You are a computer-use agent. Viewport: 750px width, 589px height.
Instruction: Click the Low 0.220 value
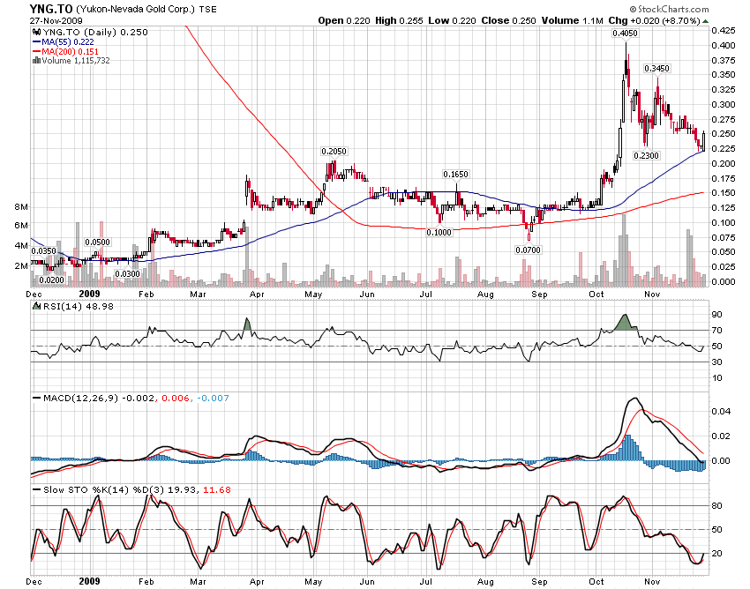click(452, 20)
